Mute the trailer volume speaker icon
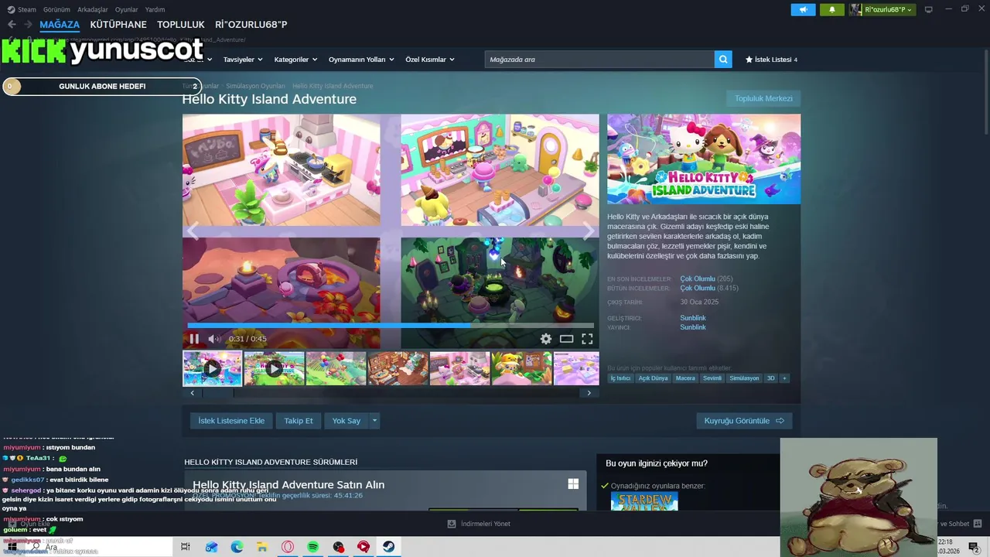The height and width of the screenshot is (557, 990). (x=213, y=339)
